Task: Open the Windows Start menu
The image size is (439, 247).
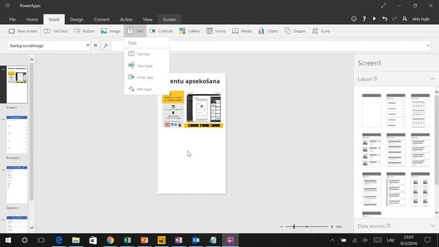Action: [8, 240]
